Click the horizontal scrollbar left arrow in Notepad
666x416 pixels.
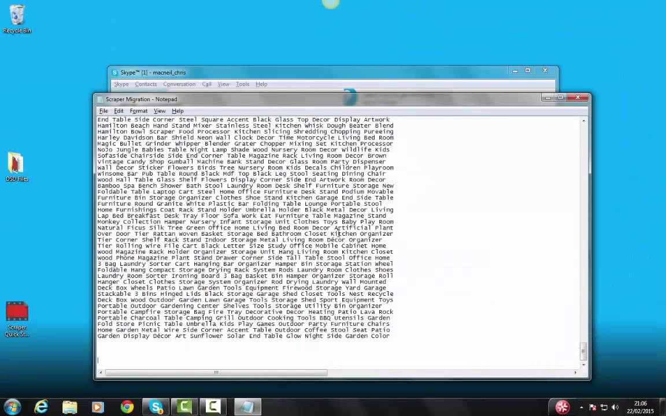coord(101,373)
